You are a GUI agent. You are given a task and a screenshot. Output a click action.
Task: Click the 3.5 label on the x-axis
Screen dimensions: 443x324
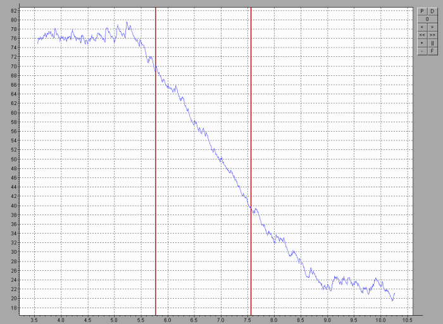[34, 320]
